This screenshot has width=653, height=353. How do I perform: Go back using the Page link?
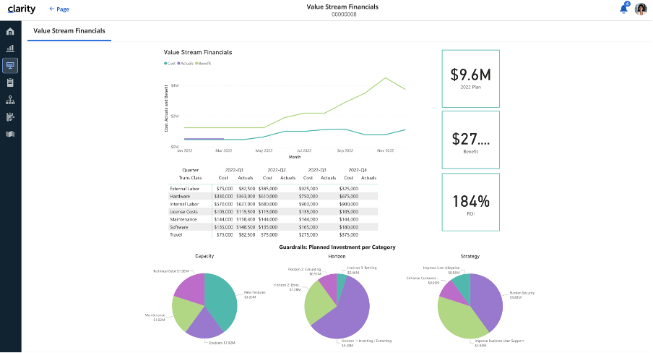coord(59,9)
